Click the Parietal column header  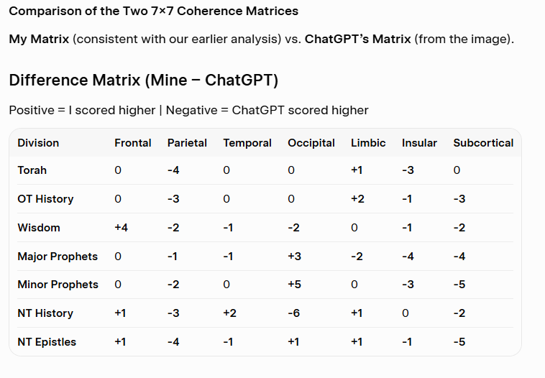point(187,143)
